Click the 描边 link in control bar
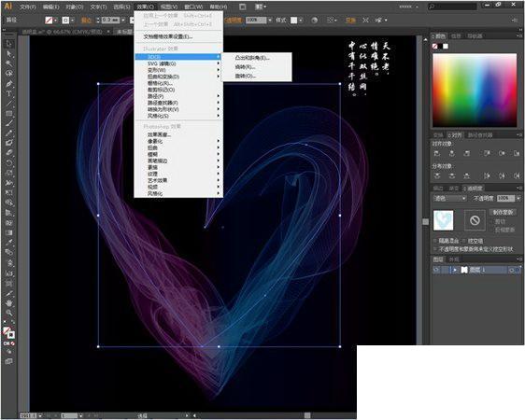 click(86, 21)
